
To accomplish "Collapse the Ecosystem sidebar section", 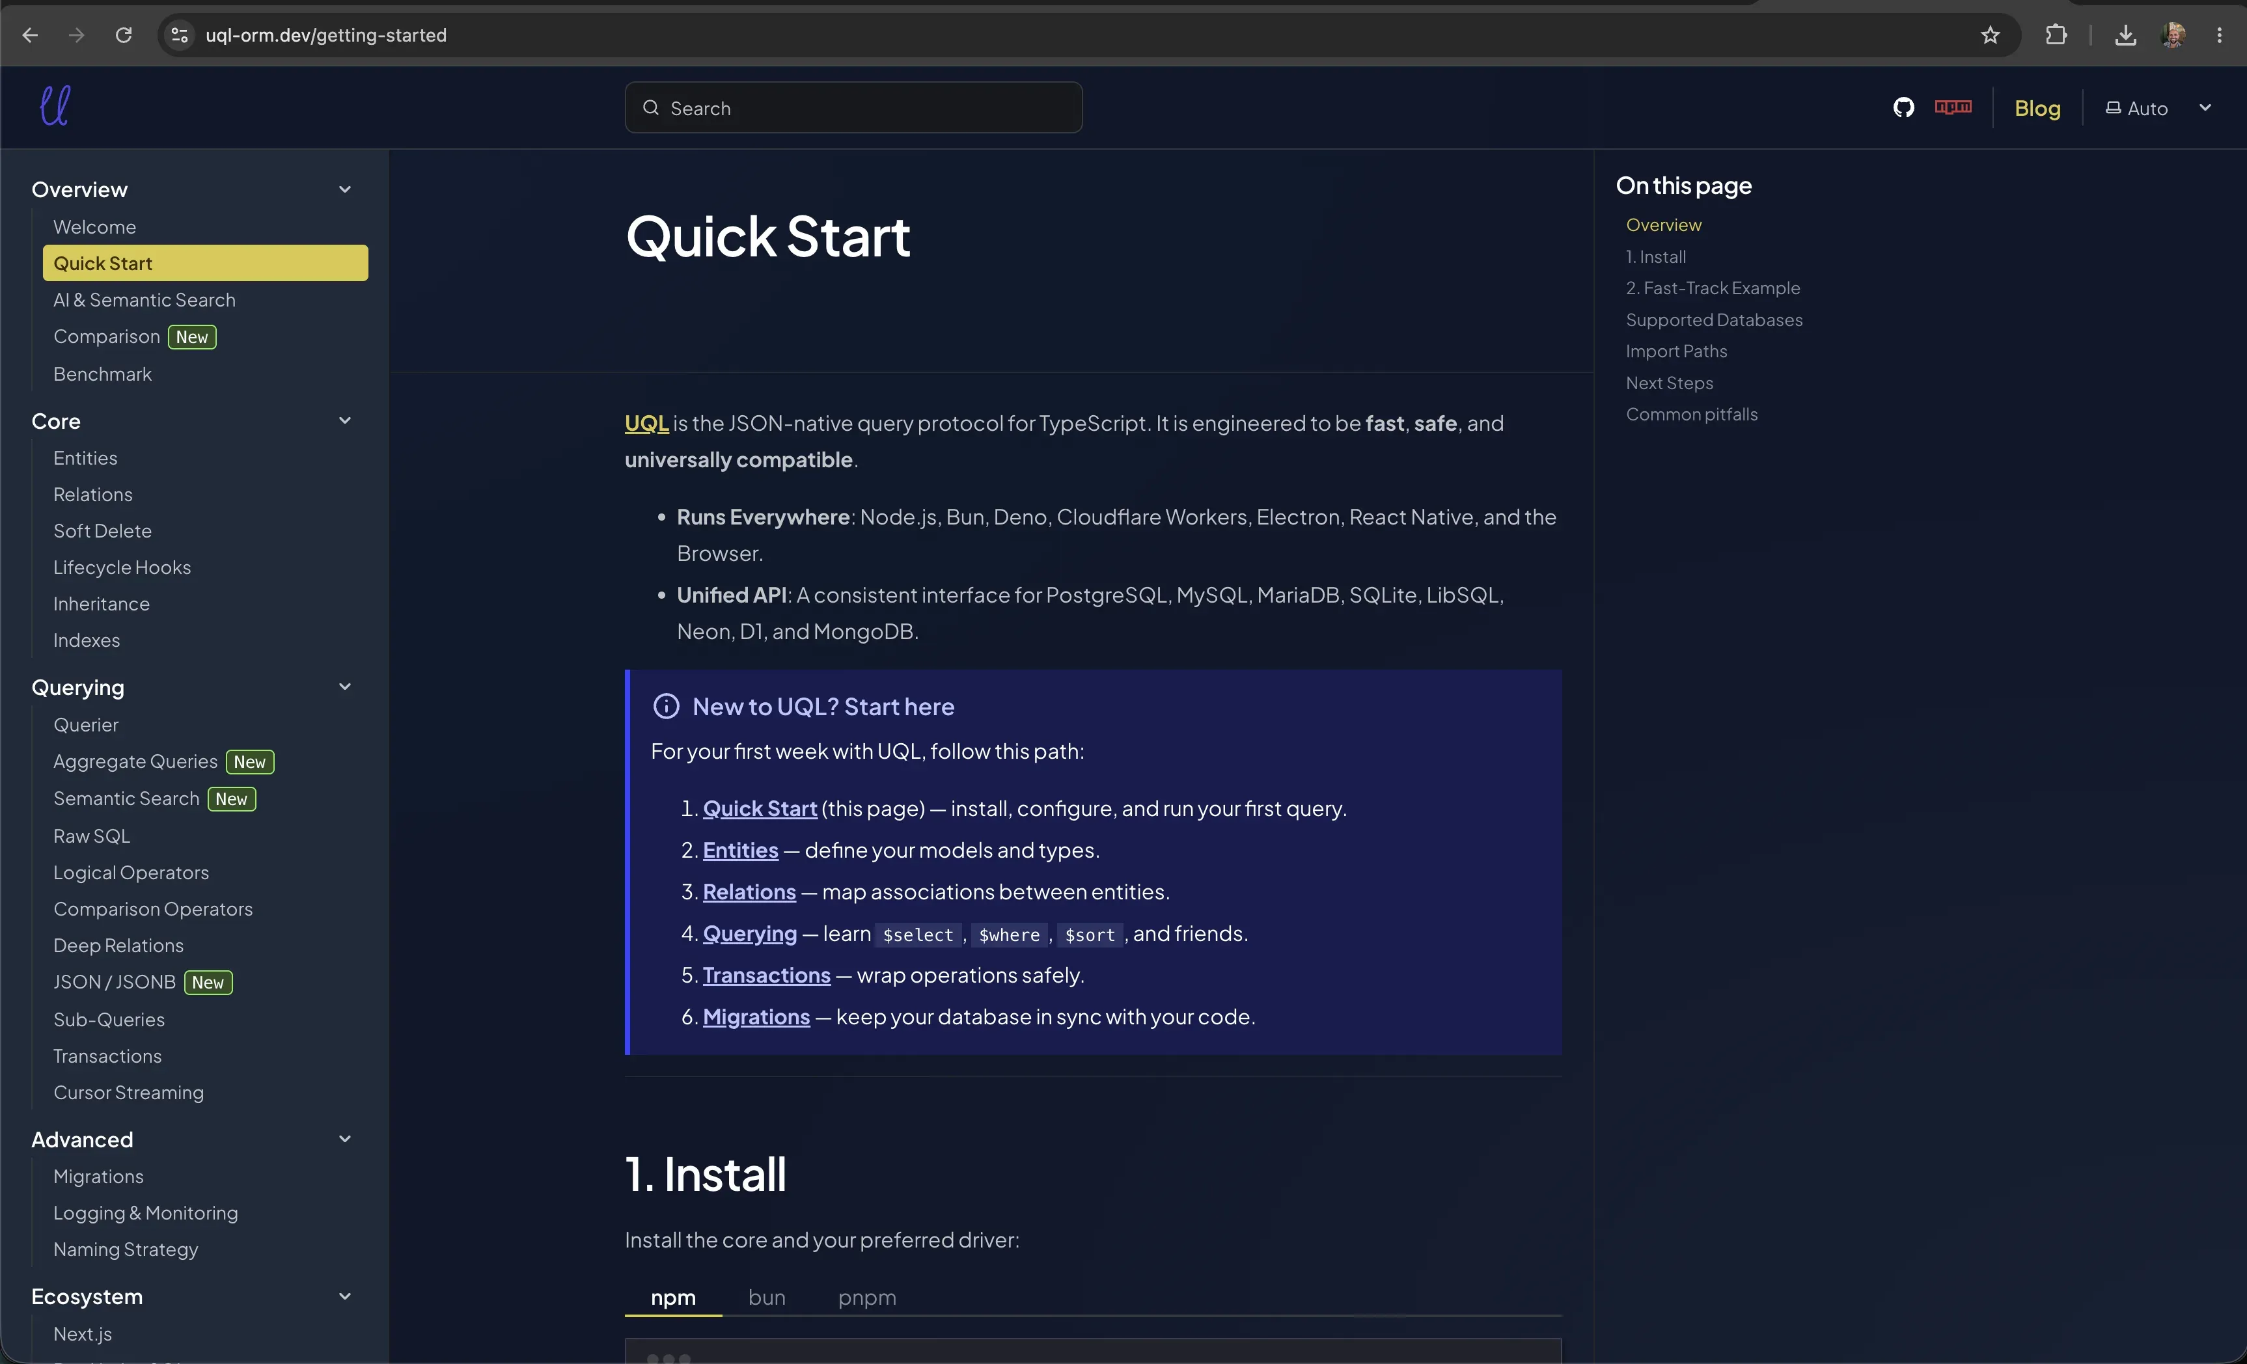I will click(345, 1296).
